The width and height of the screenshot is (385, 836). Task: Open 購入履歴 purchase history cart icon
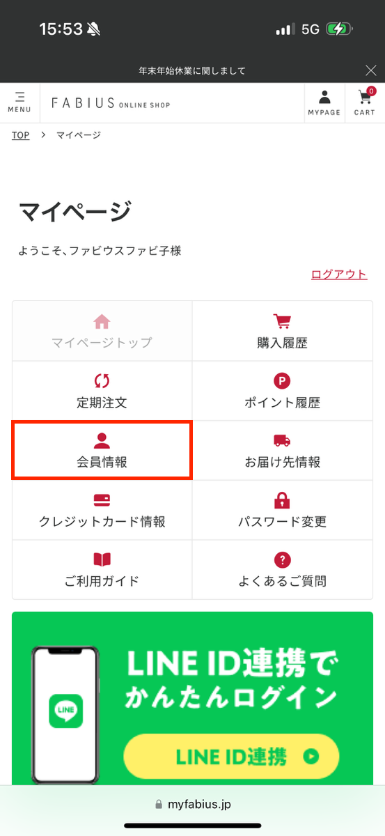282,321
